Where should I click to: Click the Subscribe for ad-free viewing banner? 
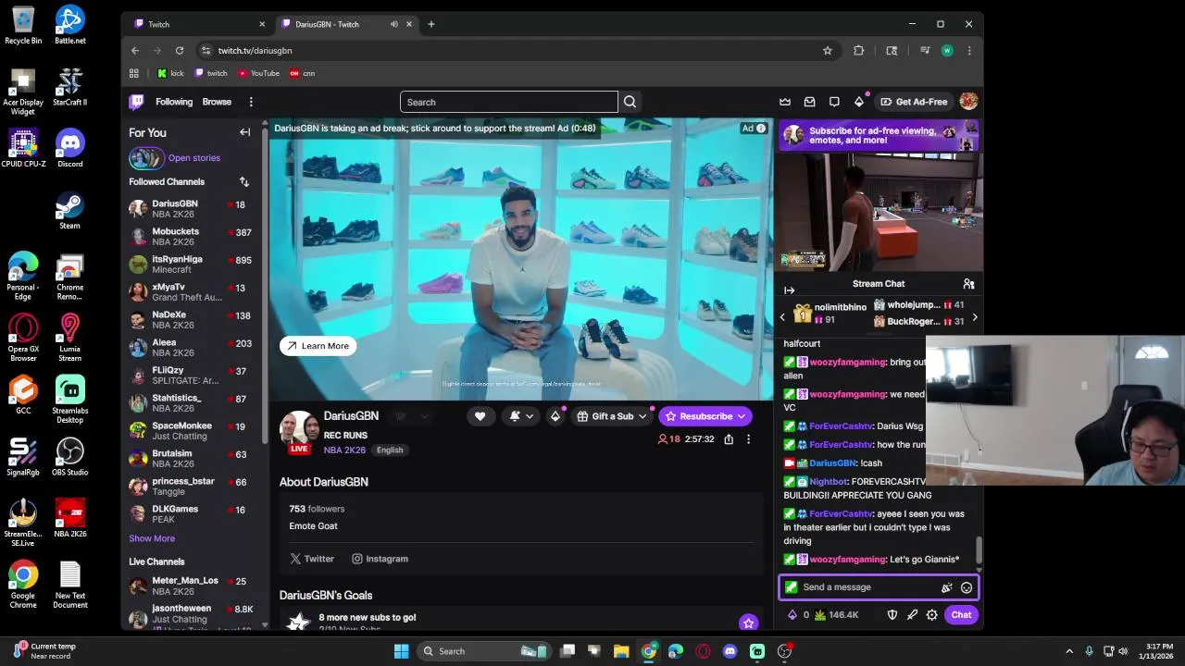[x=879, y=136]
